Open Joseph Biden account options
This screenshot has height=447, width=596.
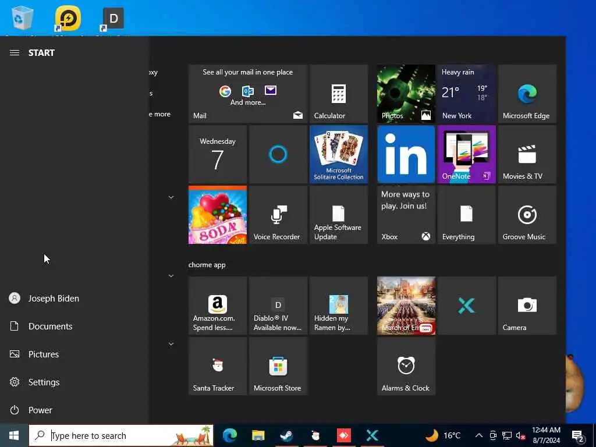coord(74,299)
